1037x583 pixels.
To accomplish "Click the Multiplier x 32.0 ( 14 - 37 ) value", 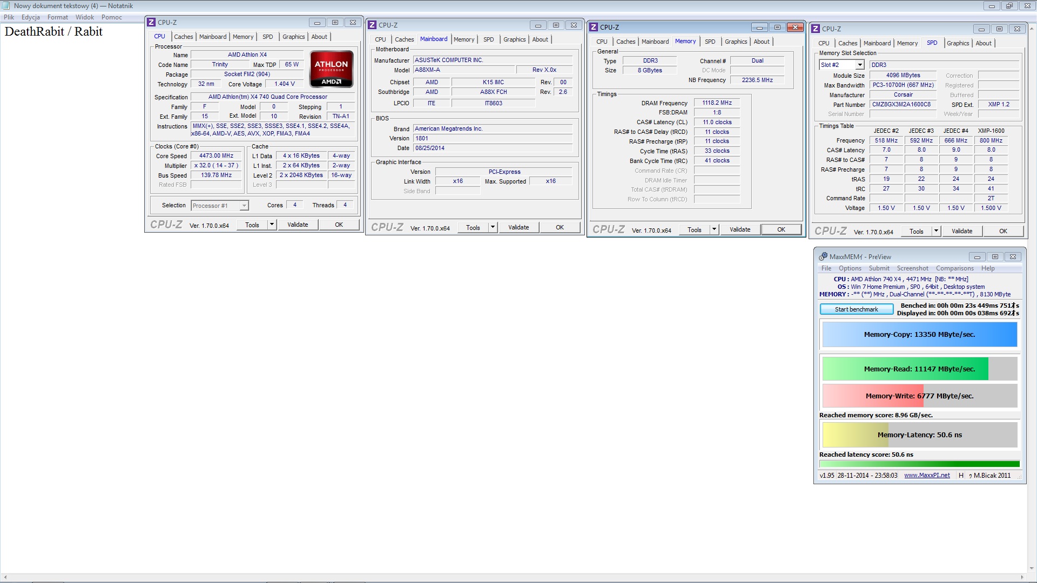I will tap(216, 166).
